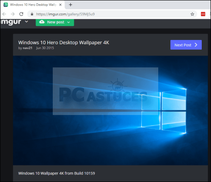
Task: Click the New post button
Action: point(55,22)
